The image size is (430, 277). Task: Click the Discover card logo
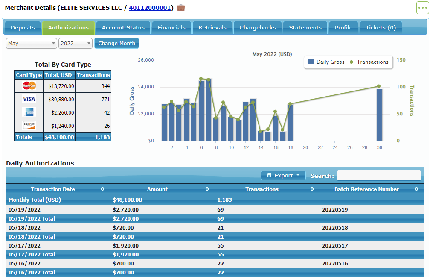point(29,126)
